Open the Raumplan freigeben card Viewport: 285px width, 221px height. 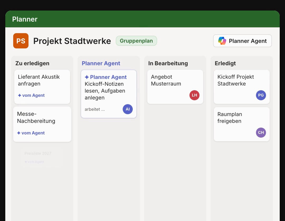pyautogui.click(x=242, y=124)
